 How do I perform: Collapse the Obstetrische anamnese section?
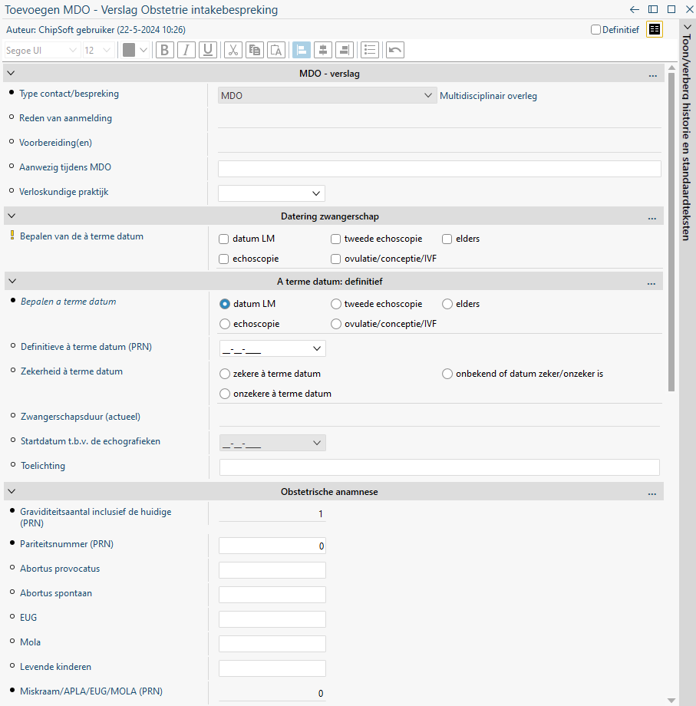click(x=12, y=491)
